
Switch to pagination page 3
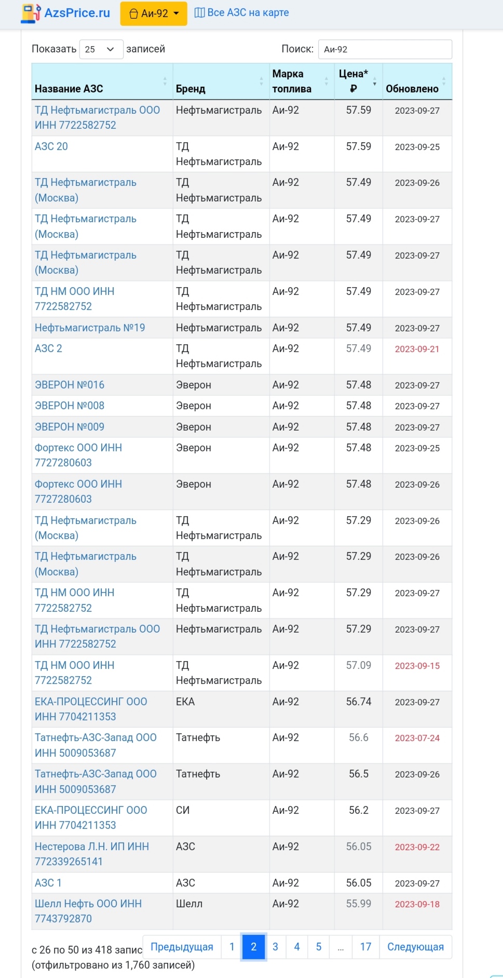pyautogui.click(x=275, y=947)
